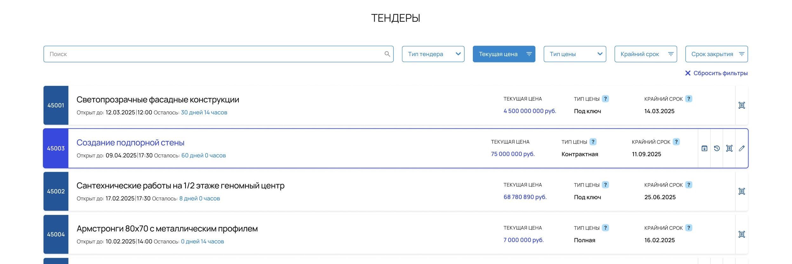The image size is (792, 264).
Task: Open document details icon for tender 45001
Action: (x=742, y=105)
